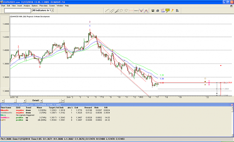Click the floppy disk save icon
Image resolution: width=234 pixels, height=142 pixels.
[153, 10]
